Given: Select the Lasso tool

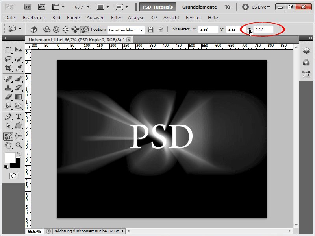Looking at the screenshot, I should pyautogui.click(x=8, y=59).
